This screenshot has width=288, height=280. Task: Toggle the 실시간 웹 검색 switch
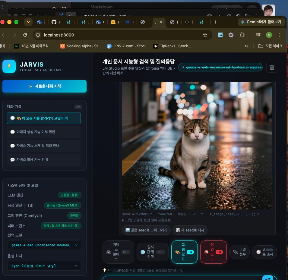[153, 252]
